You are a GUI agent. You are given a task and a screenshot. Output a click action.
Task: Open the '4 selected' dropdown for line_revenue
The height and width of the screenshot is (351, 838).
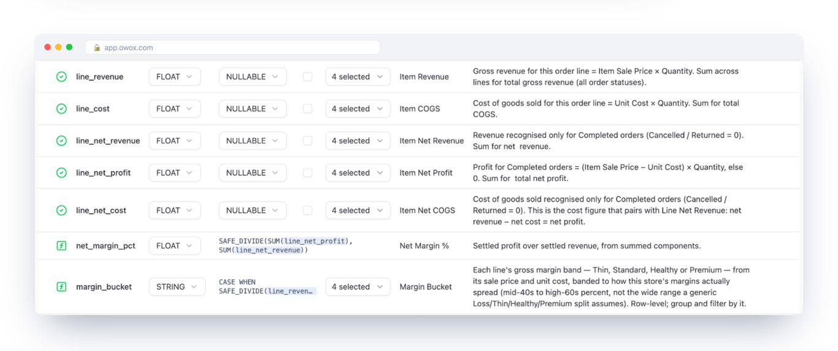coord(358,77)
